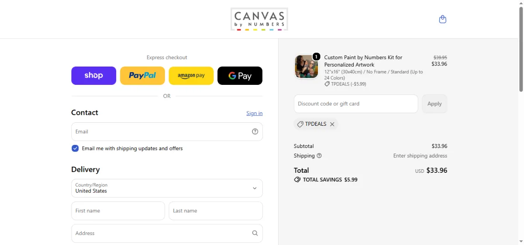Click the Delivery heading
The image size is (524, 245).
(86, 169)
